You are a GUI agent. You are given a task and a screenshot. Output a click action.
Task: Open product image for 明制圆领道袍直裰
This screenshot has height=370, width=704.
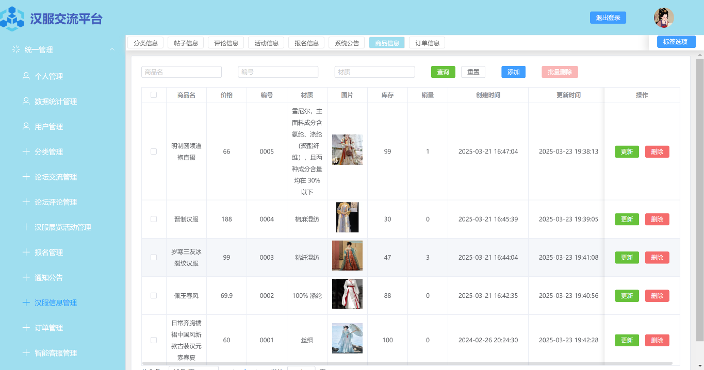(x=347, y=149)
